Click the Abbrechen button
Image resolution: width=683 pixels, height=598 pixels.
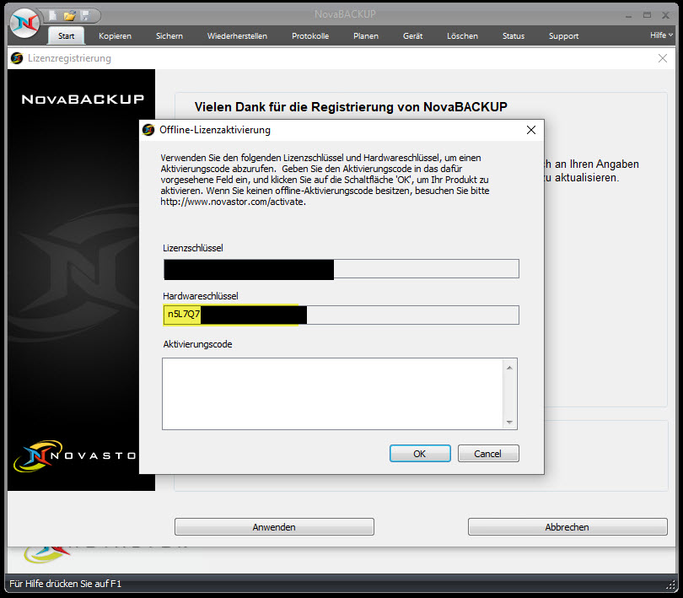pos(567,526)
